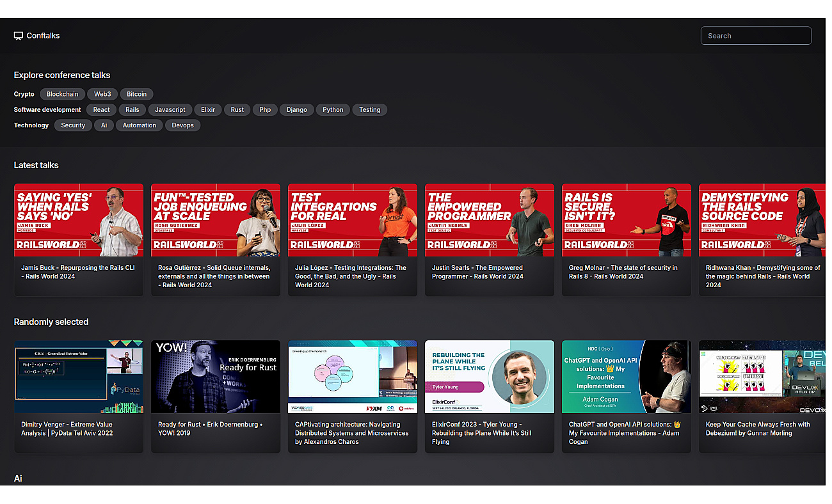Viewport: 832px width, 504px height.
Task: Choose the Php tag
Action: [x=265, y=110]
